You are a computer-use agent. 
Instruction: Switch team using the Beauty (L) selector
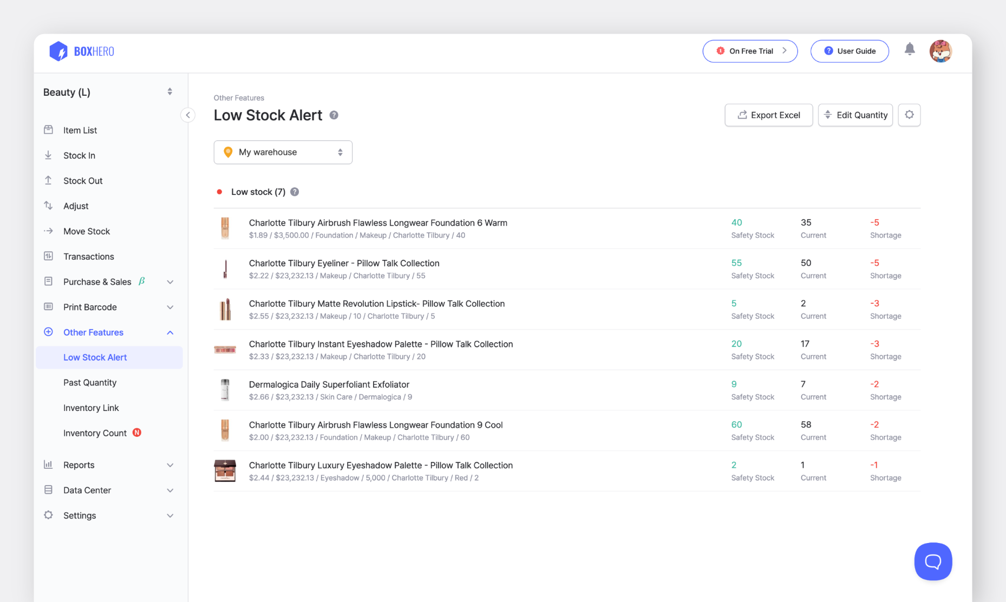click(x=108, y=92)
